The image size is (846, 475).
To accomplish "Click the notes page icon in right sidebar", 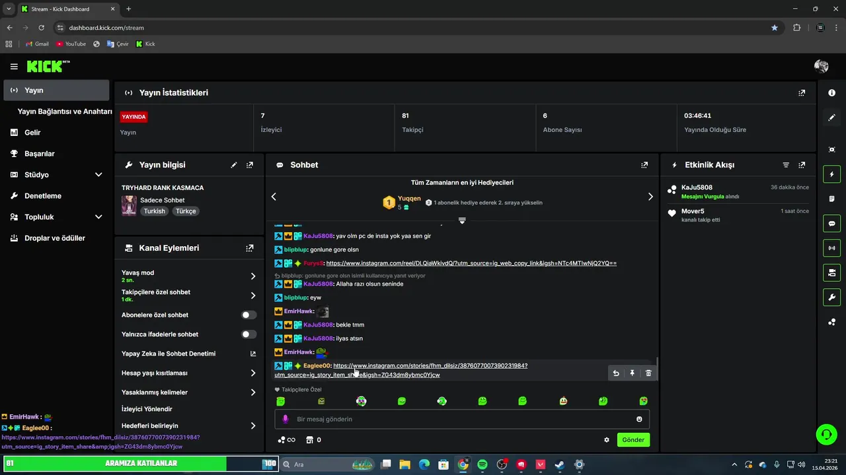I will (831, 199).
